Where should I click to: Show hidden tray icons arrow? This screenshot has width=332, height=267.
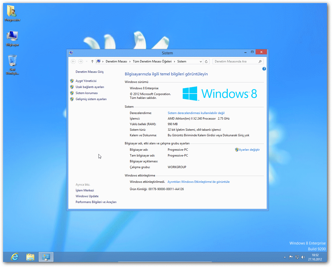coord(285,257)
